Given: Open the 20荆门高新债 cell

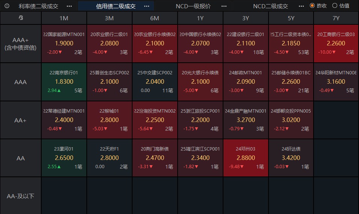Looking at the screenshot, I should pyautogui.click(x=155, y=158).
